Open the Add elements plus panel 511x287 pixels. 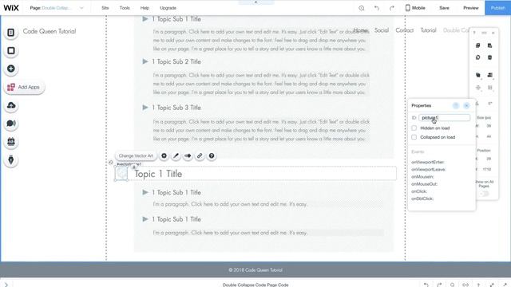tap(10, 69)
